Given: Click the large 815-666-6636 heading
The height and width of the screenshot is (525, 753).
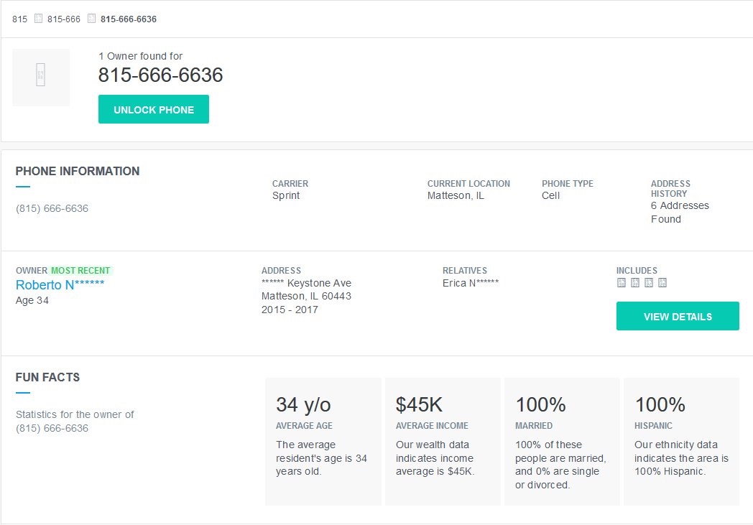Looking at the screenshot, I should pos(160,75).
